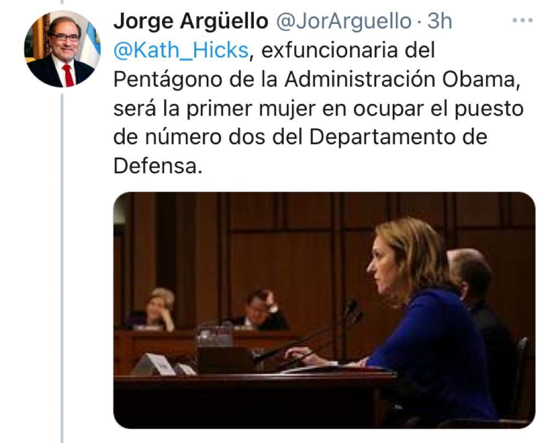Click the red tie in the profile avatar
This screenshot has height=443, width=560.
point(68,75)
